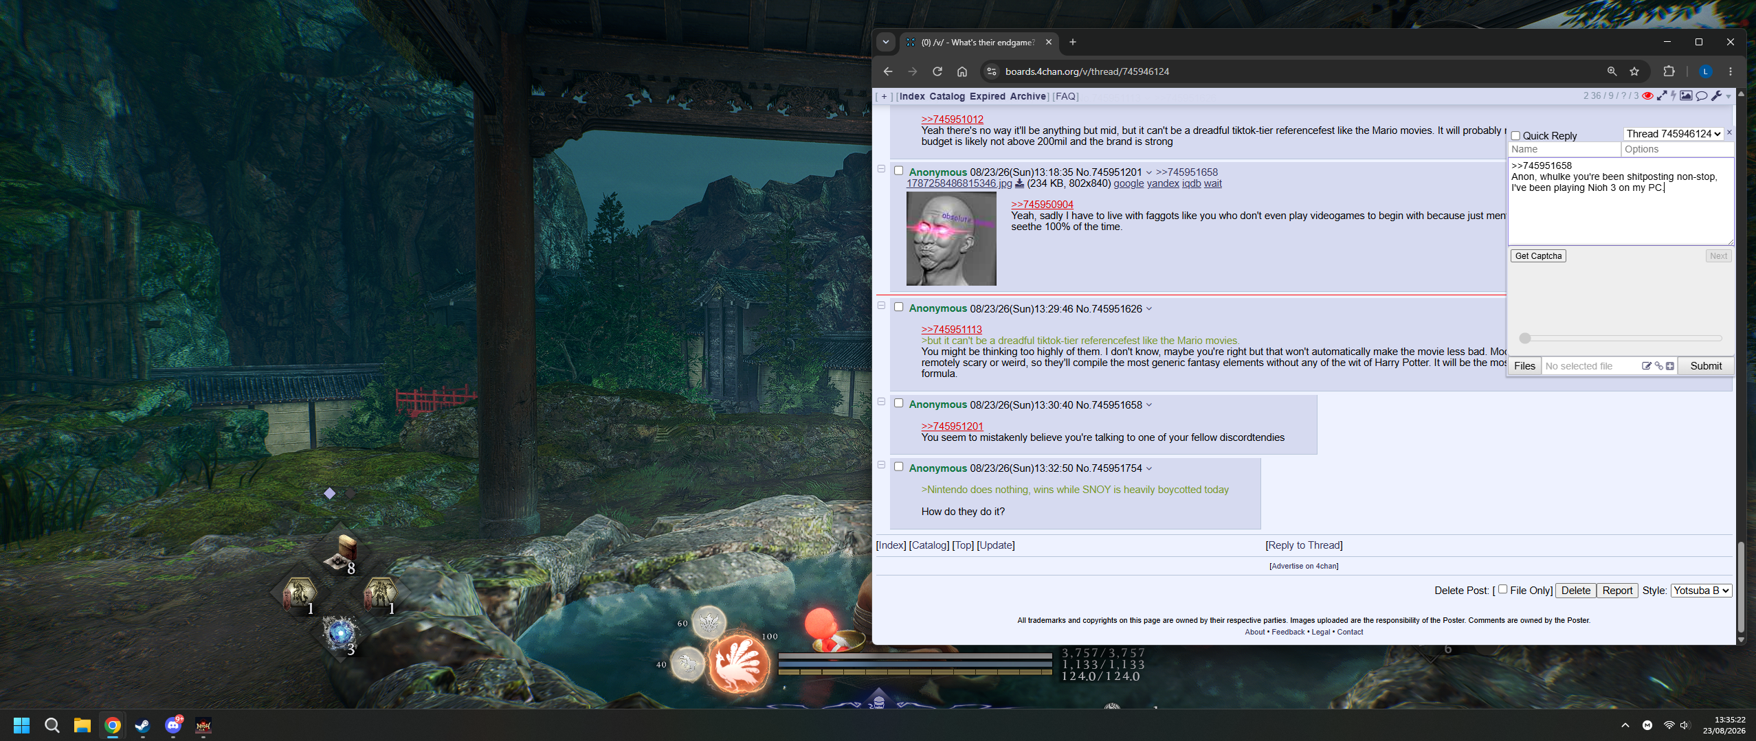
Task: Collapse post No.745951626 with minus toggle
Action: [881, 306]
